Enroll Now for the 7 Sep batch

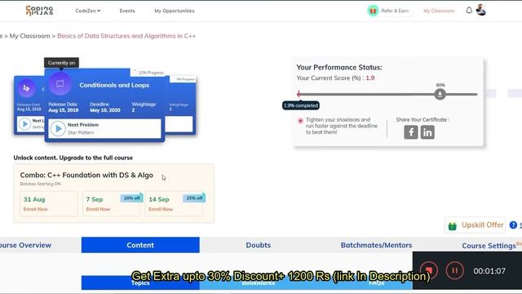click(x=98, y=209)
